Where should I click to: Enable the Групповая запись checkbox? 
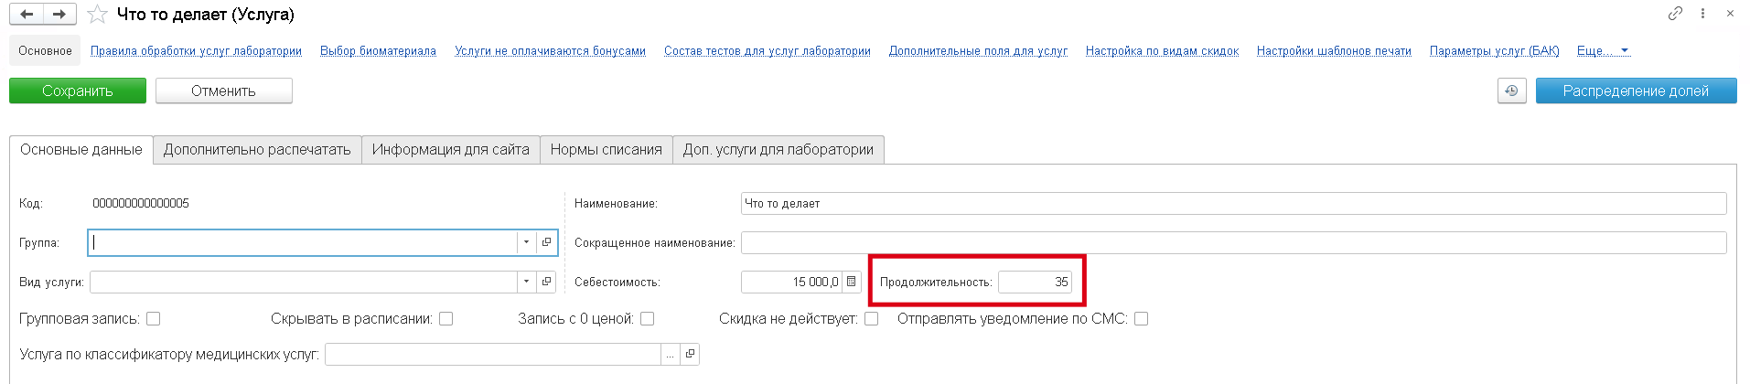pyautogui.click(x=154, y=319)
